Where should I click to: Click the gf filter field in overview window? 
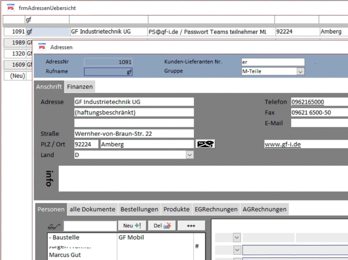click(x=47, y=20)
